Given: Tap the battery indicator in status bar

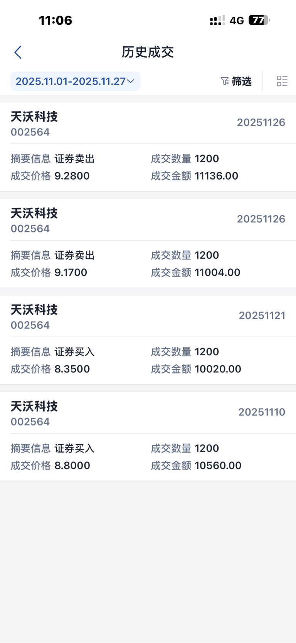Looking at the screenshot, I should [259, 20].
